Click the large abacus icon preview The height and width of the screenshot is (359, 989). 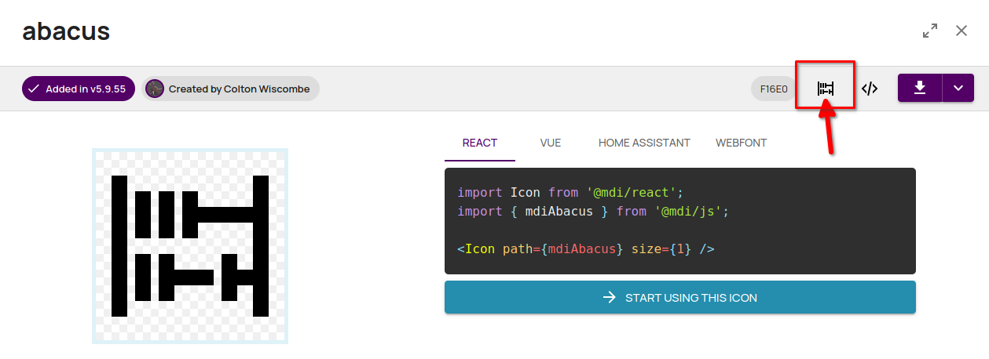point(190,246)
